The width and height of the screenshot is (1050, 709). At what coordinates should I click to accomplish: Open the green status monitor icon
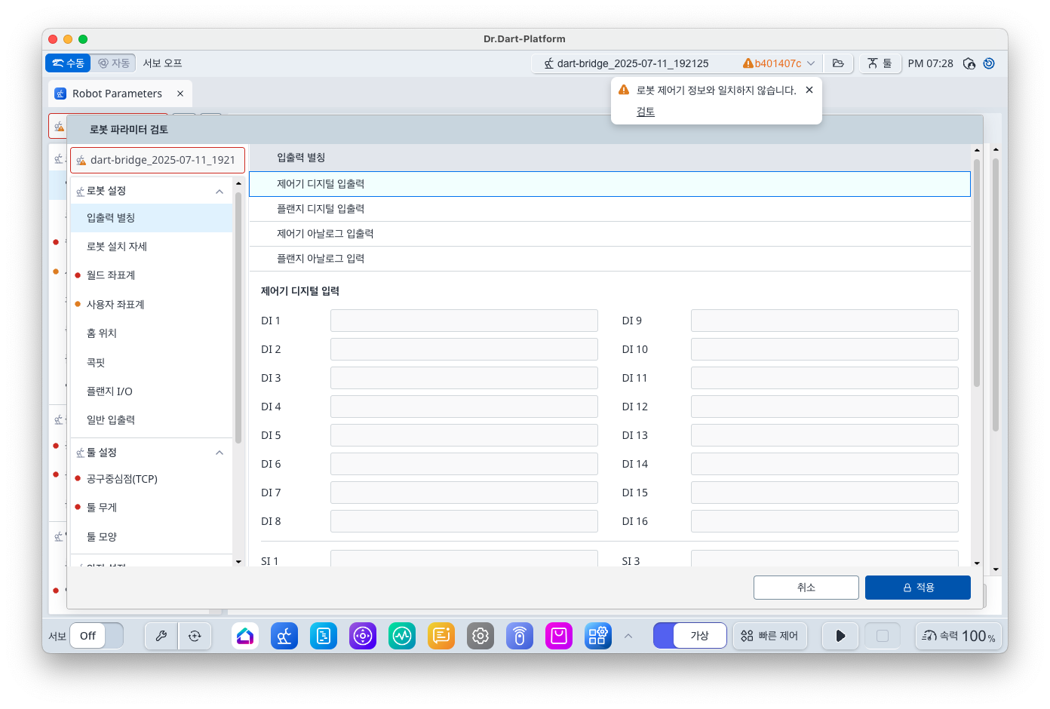tap(402, 636)
